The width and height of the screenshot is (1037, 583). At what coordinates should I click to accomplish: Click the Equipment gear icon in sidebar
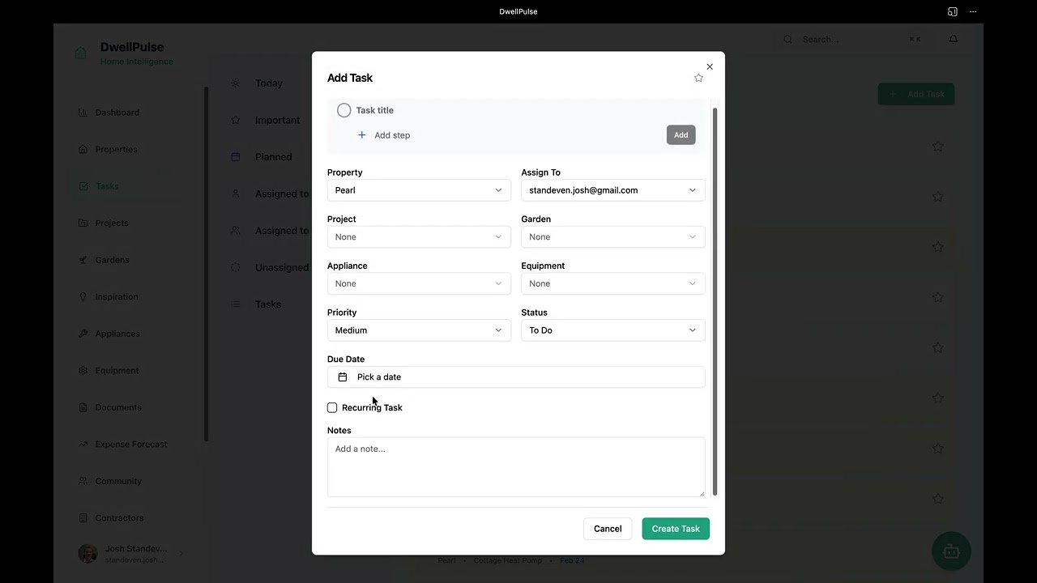pos(83,370)
